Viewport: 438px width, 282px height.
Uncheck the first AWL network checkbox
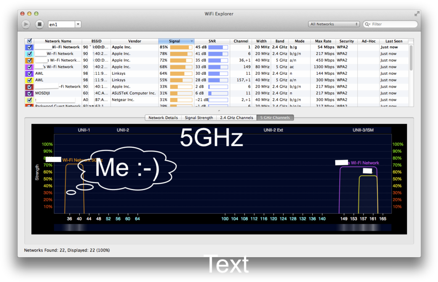pos(30,73)
